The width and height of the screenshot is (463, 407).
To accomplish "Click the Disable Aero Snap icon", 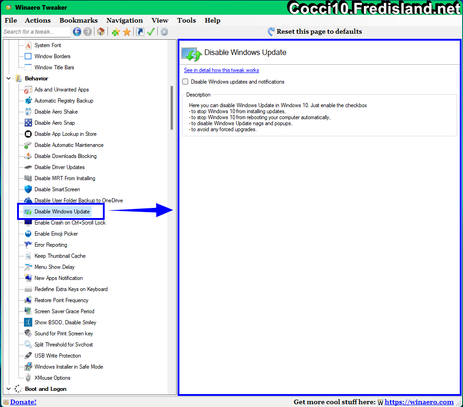I will coord(28,123).
